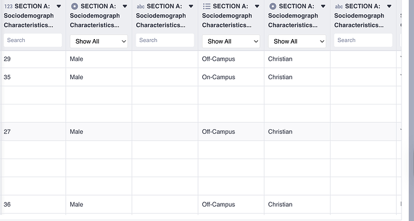Expand Show All filter in fifth column
Image resolution: width=414 pixels, height=221 pixels.
tap(297, 41)
